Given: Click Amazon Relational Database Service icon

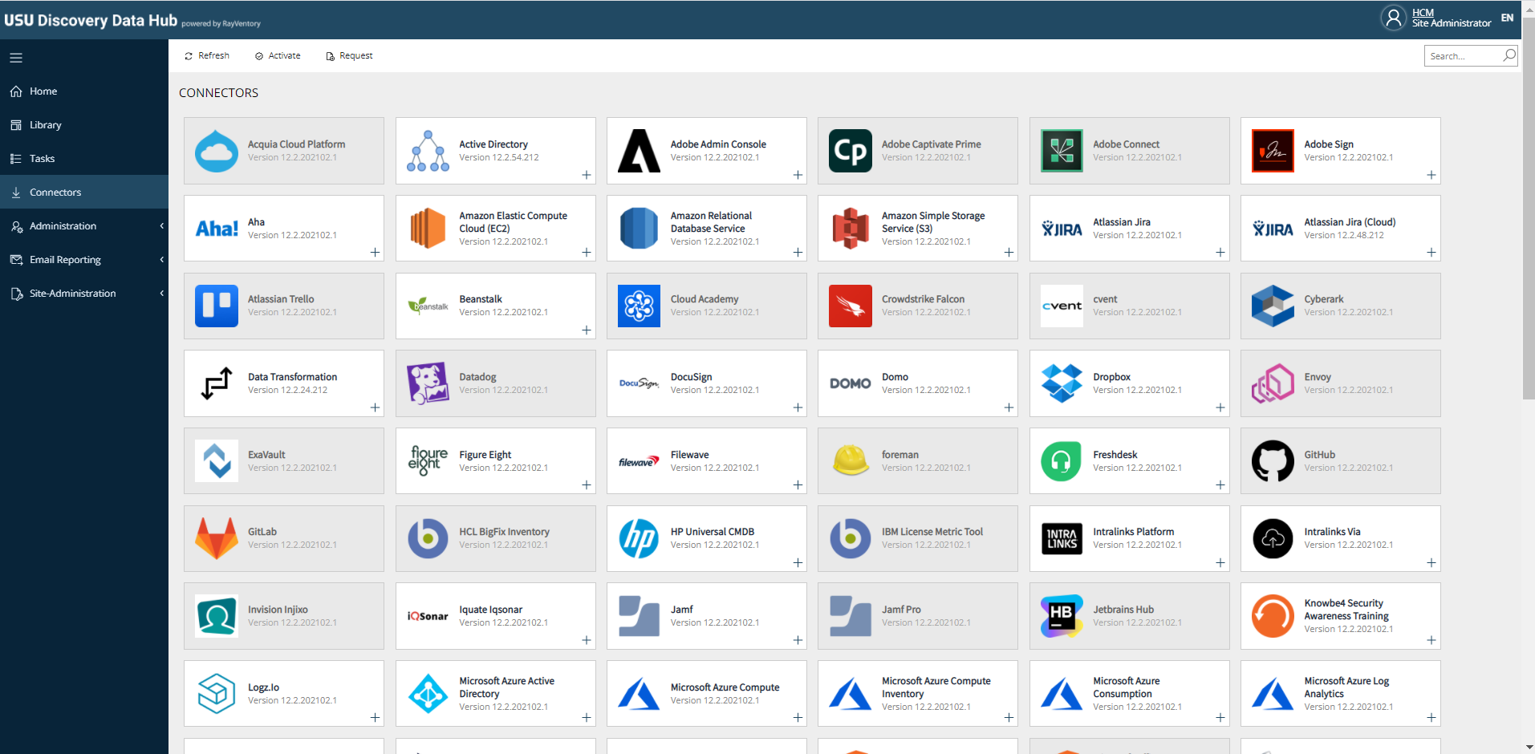Looking at the screenshot, I should [x=639, y=229].
